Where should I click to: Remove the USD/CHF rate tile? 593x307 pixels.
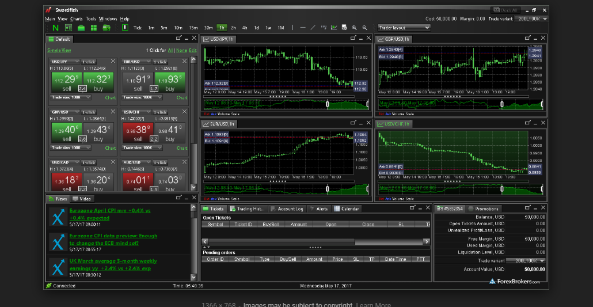coord(184,112)
